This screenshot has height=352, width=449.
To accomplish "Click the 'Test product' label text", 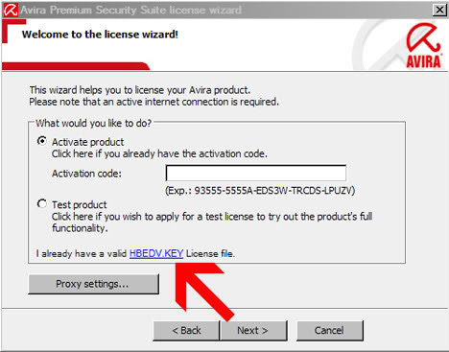I will [x=80, y=204].
